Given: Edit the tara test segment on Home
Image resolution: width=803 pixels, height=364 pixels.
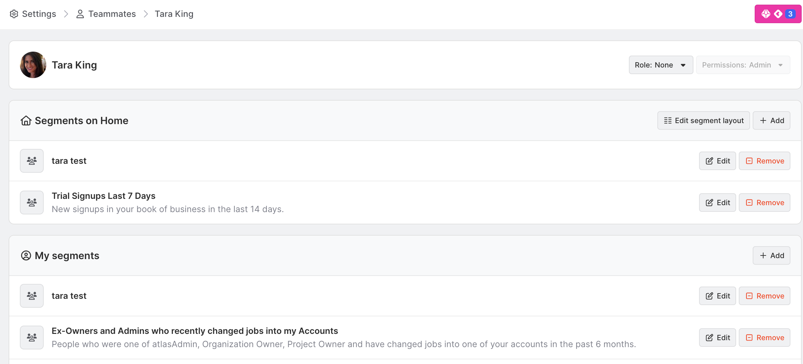Looking at the screenshot, I should coord(717,161).
